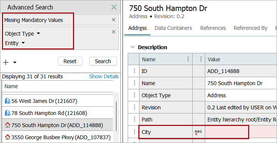This screenshot has width=277, height=143.
Task: Click the Show Details link
Action: pyautogui.click(x=104, y=76)
